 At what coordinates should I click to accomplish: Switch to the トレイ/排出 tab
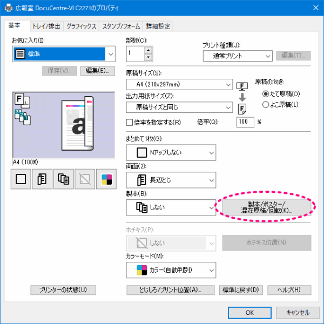point(47,26)
